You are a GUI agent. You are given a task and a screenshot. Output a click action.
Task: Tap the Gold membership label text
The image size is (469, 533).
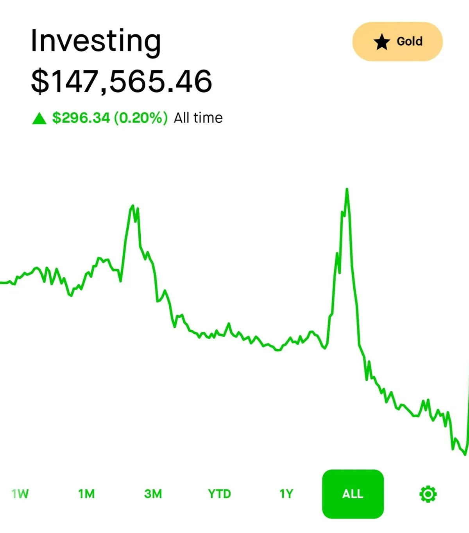click(x=410, y=41)
